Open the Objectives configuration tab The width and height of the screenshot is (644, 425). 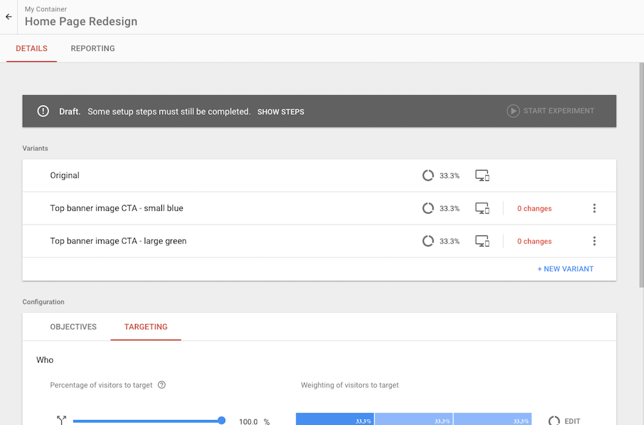click(x=74, y=327)
